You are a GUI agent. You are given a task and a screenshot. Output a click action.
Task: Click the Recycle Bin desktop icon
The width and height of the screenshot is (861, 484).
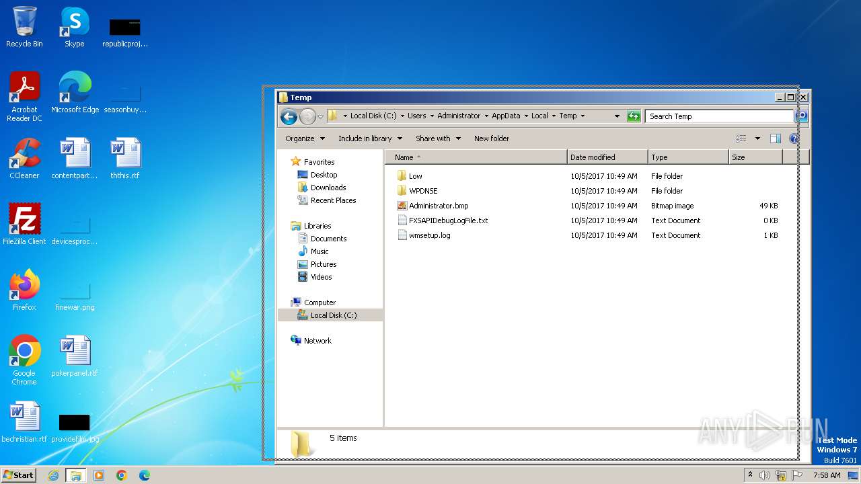(24, 28)
